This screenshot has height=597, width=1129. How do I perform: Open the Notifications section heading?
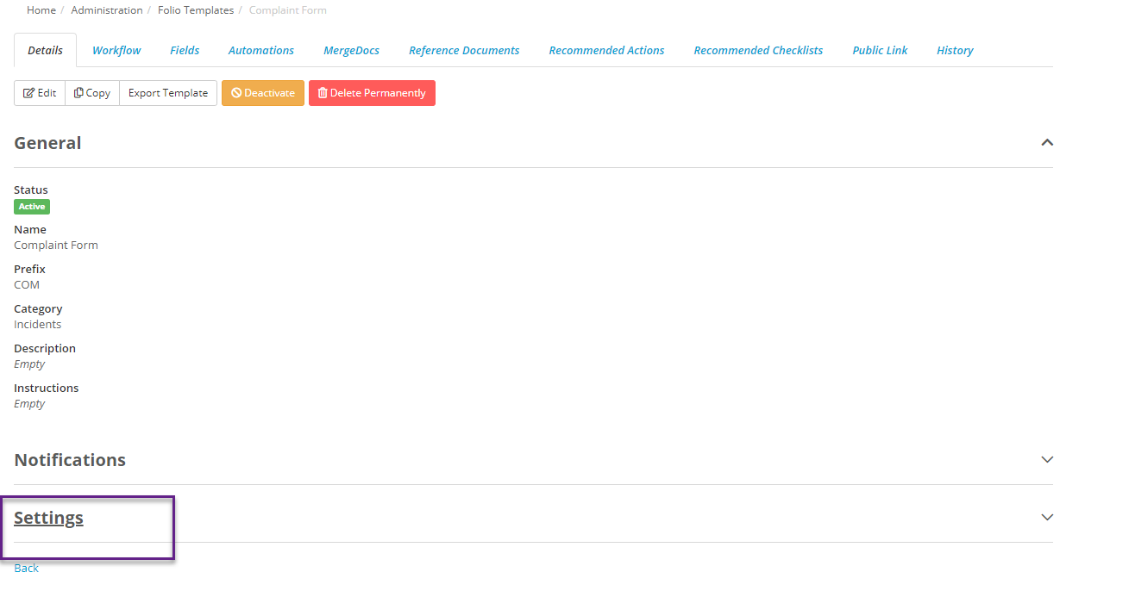pos(70,460)
